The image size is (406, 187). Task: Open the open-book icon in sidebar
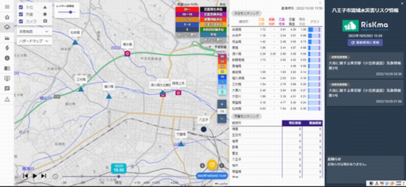pyautogui.click(x=7, y=68)
